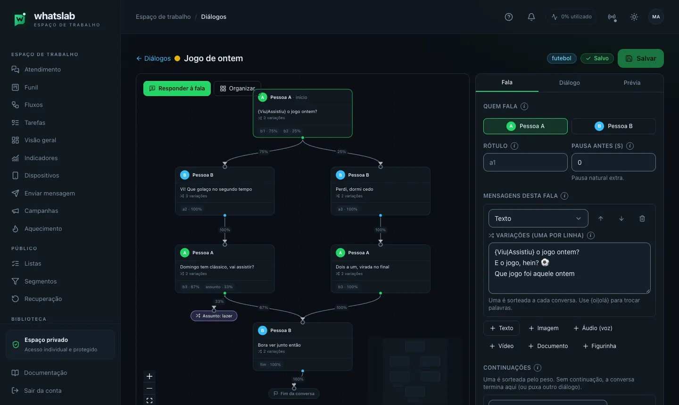Screen dimensions: 679x405
Task: Move message down with arrow icon
Action: [621, 219]
